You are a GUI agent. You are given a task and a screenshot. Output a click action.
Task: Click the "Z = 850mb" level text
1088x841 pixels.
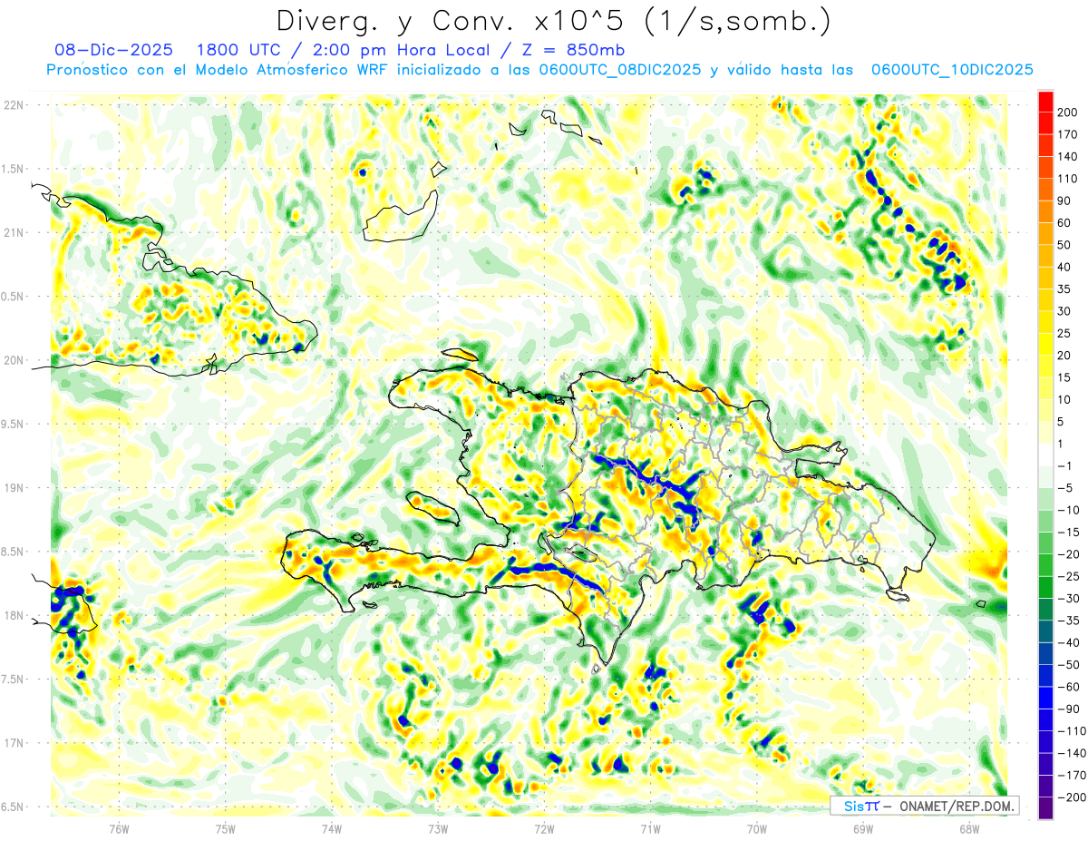point(572,50)
